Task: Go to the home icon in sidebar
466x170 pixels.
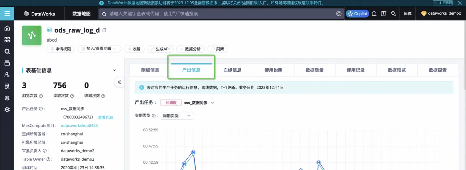Action: [x=7, y=28]
